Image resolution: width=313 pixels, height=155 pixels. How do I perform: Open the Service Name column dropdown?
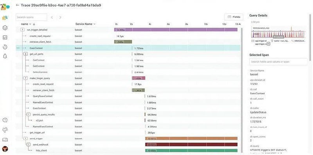pyautogui.click(x=94, y=24)
